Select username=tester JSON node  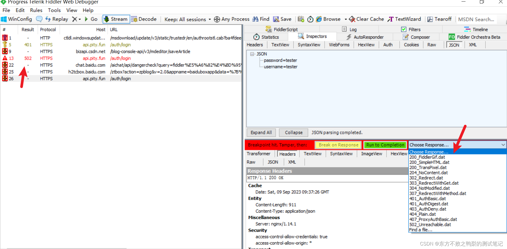click(280, 67)
